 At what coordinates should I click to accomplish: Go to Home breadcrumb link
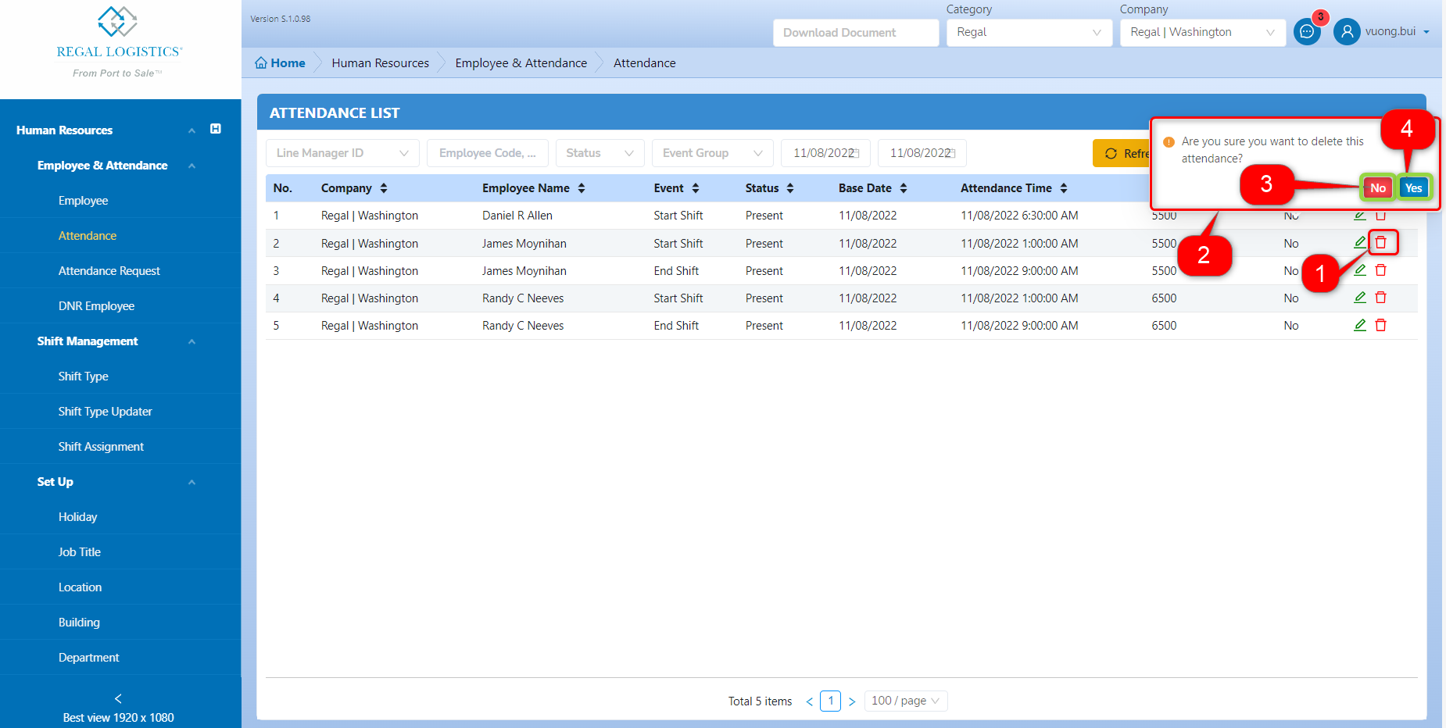[280, 63]
